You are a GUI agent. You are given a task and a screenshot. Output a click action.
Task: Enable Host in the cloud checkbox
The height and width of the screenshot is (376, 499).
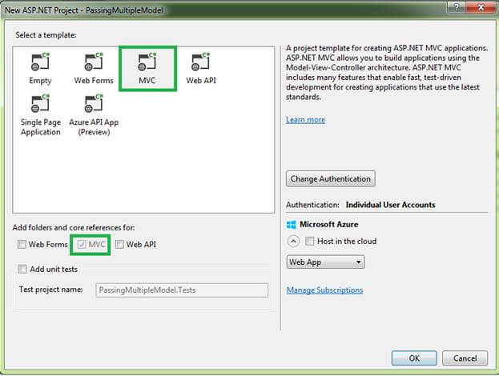click(309, 242)
